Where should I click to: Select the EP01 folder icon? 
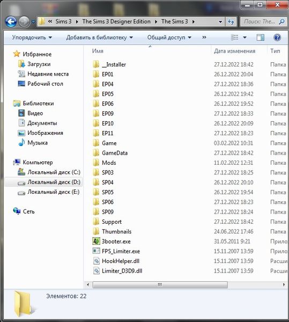point(96,74)
